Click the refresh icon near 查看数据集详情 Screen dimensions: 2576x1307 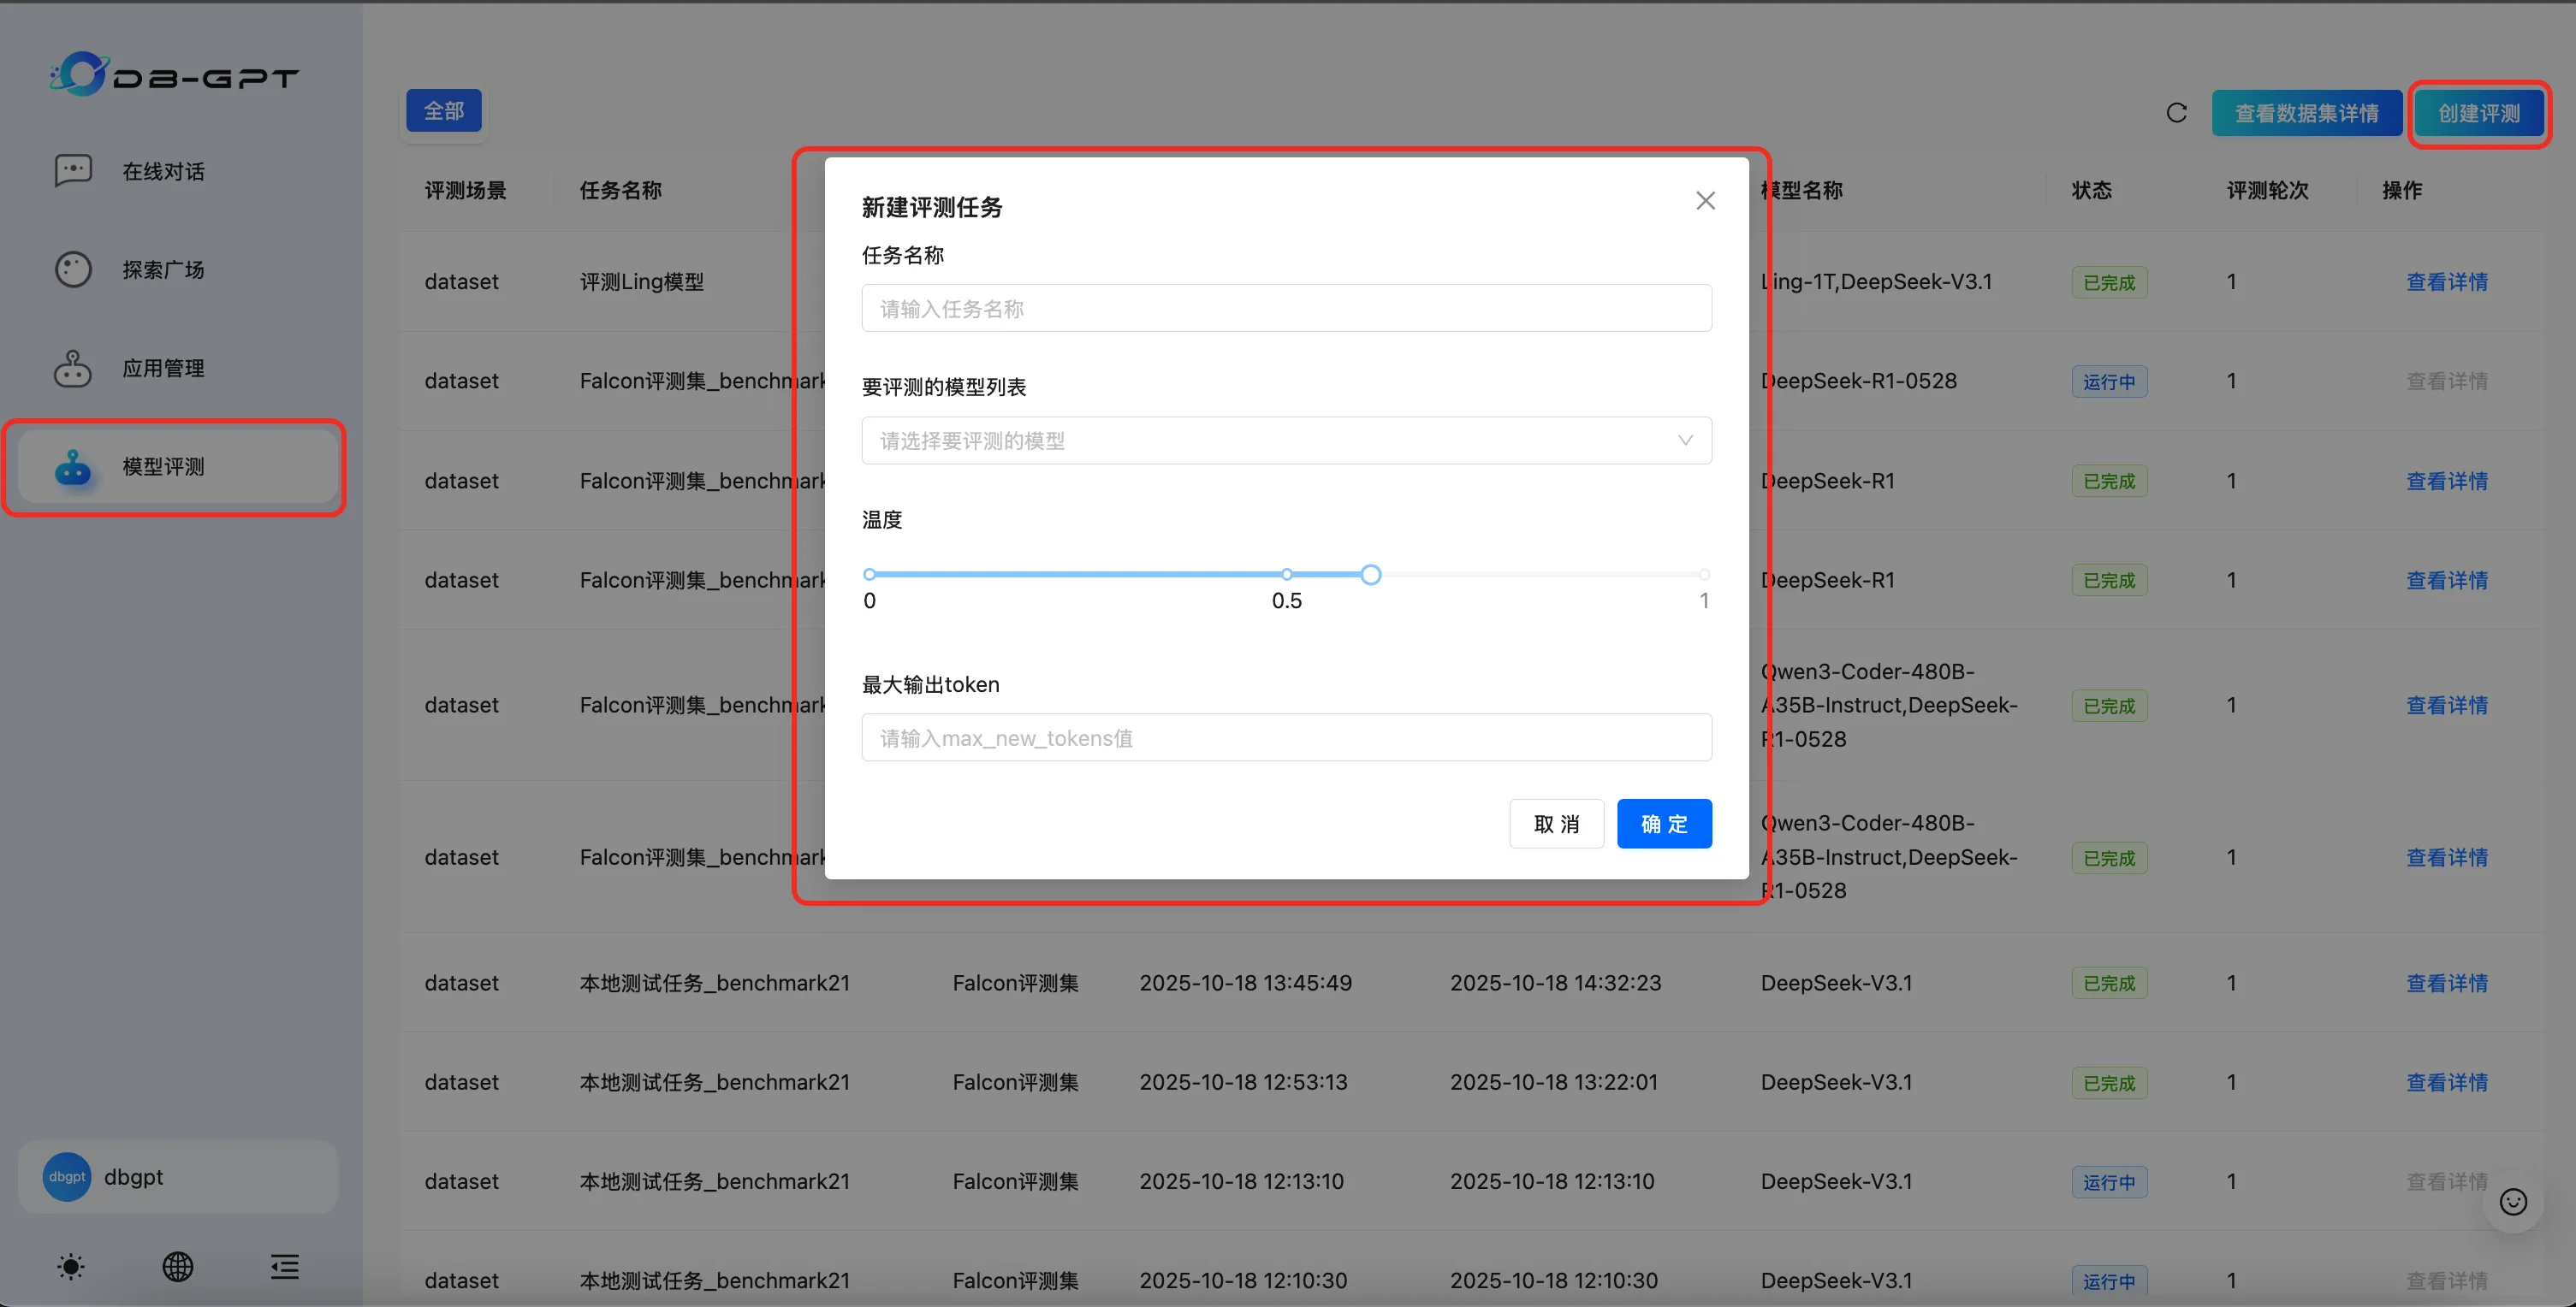[x=2176, y=113]
